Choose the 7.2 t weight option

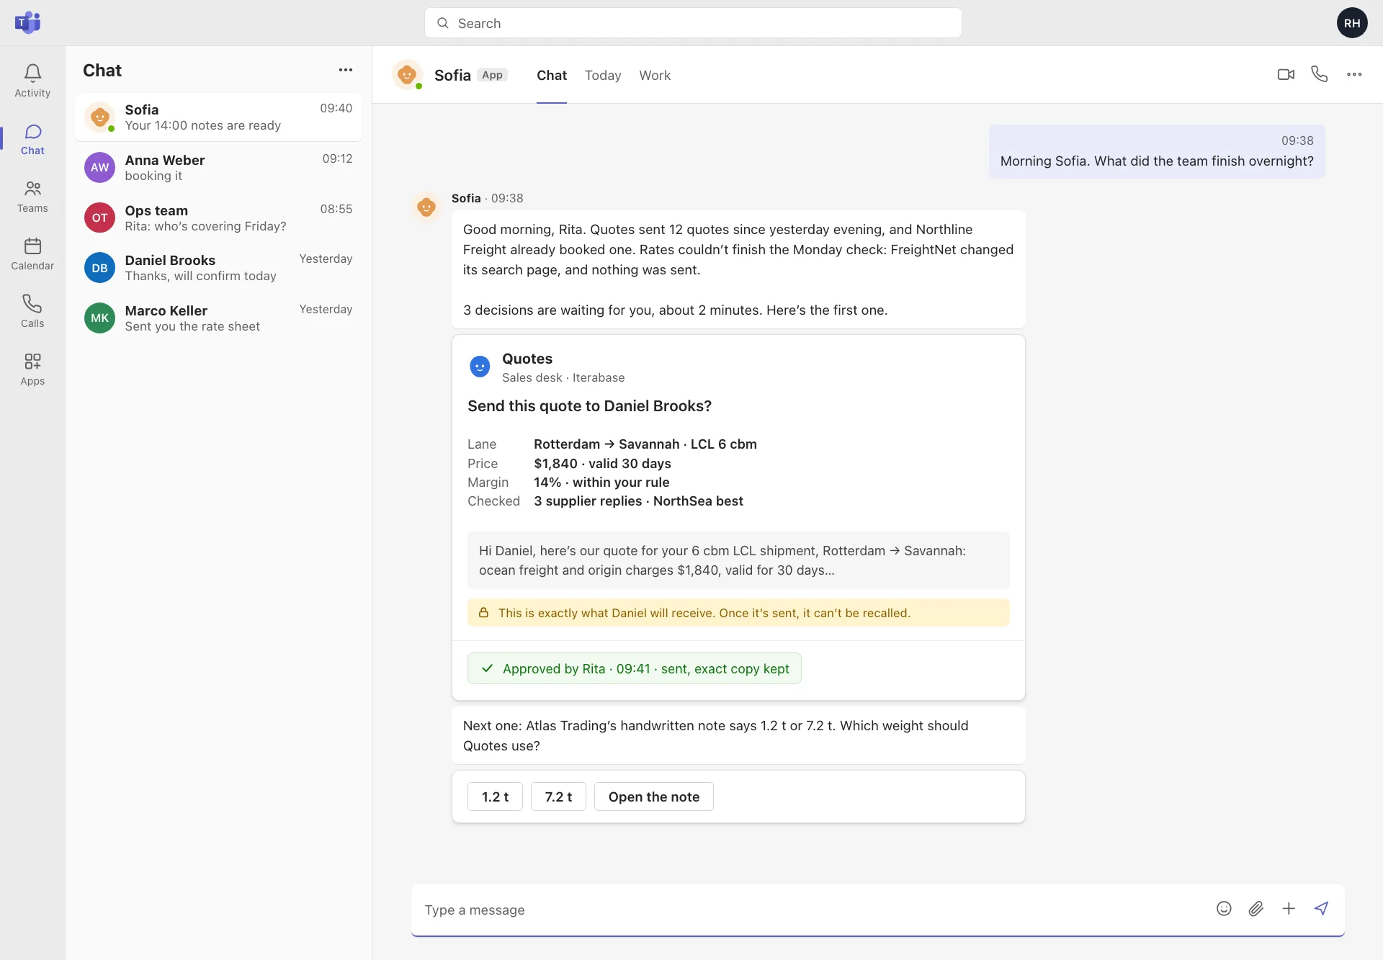click(558, 797)
